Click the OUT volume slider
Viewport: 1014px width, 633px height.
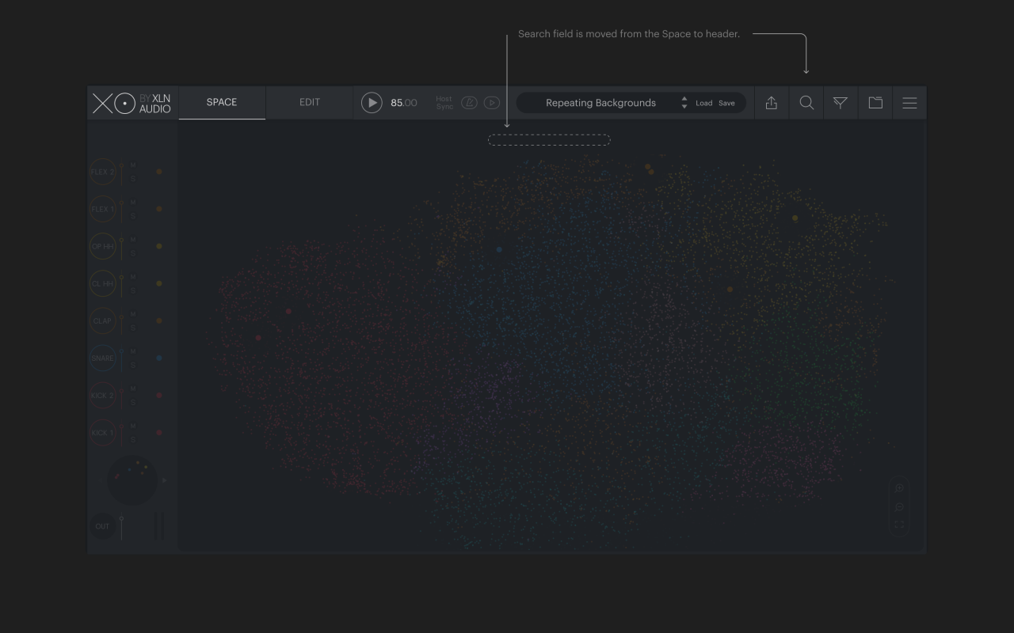pyautogui.click(x=121, y=526)
